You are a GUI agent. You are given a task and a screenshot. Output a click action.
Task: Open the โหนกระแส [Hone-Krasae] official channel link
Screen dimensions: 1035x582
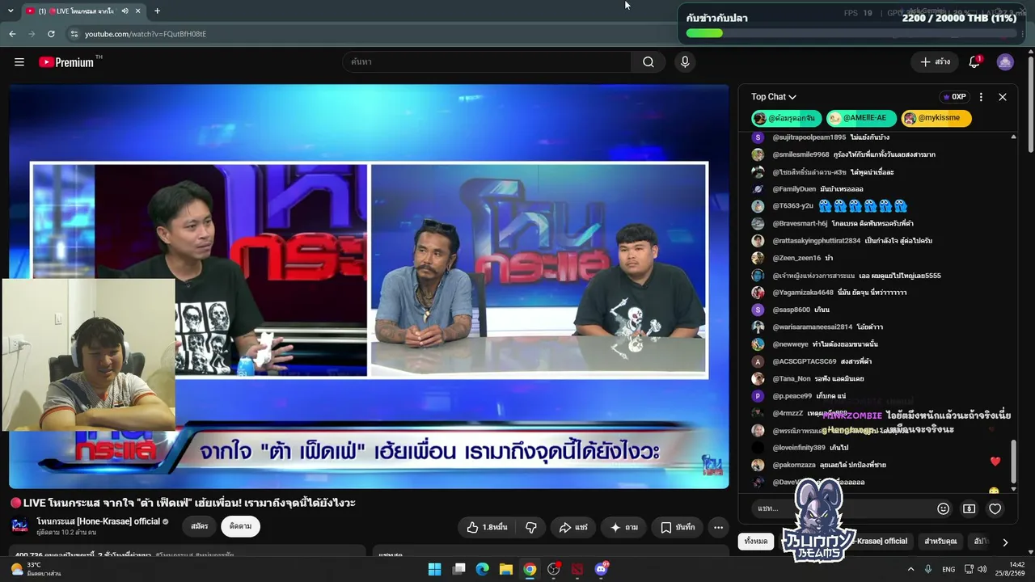click(x=98, y=521)
